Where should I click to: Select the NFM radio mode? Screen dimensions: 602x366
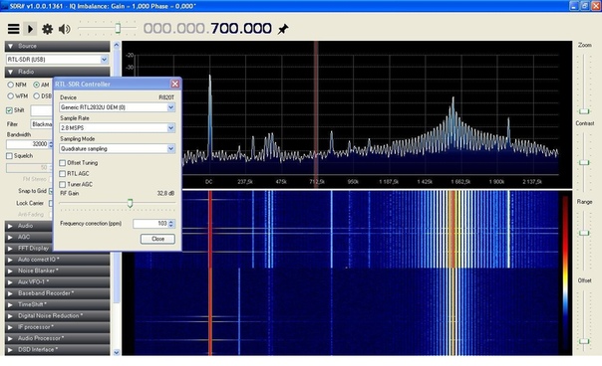tap(11, 85)
